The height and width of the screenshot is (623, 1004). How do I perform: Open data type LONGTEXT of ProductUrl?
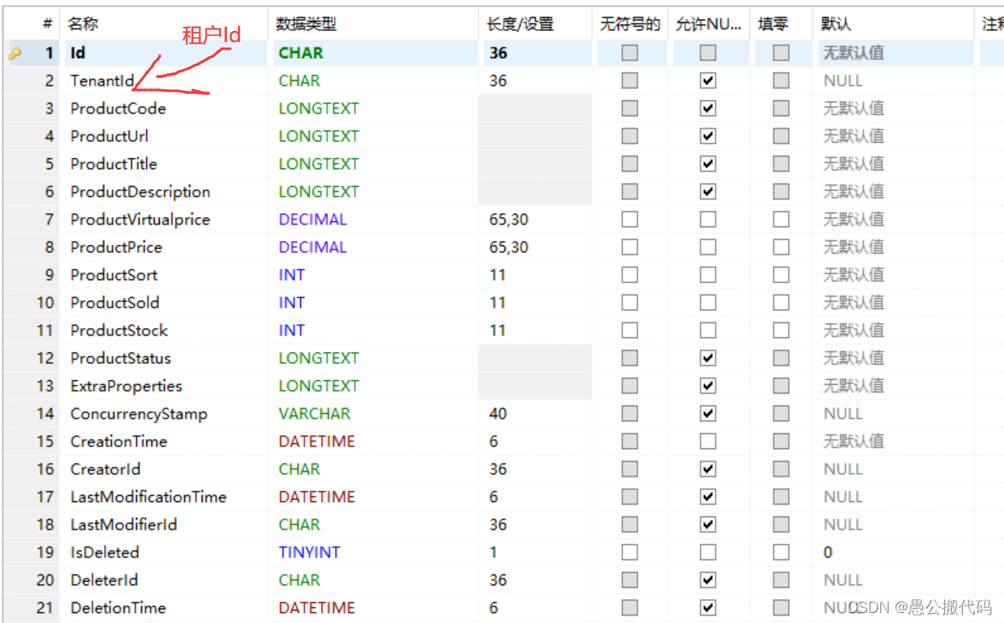coord(318,136)
